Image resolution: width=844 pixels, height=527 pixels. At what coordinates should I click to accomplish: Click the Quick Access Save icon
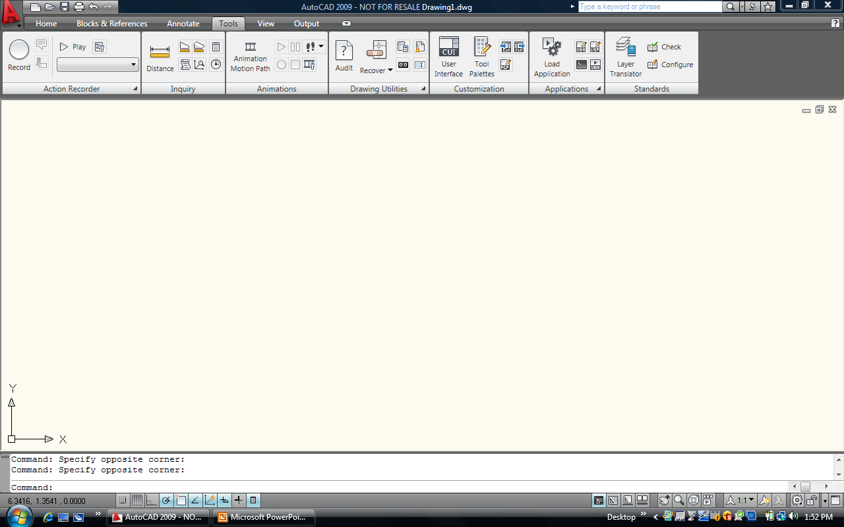pos(65,7)
